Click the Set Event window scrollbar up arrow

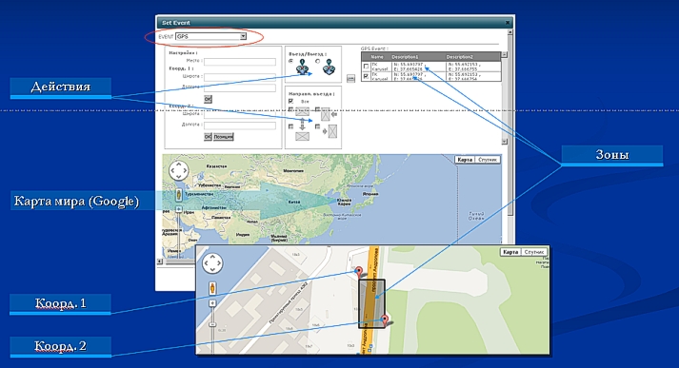[x=510, y=32]
